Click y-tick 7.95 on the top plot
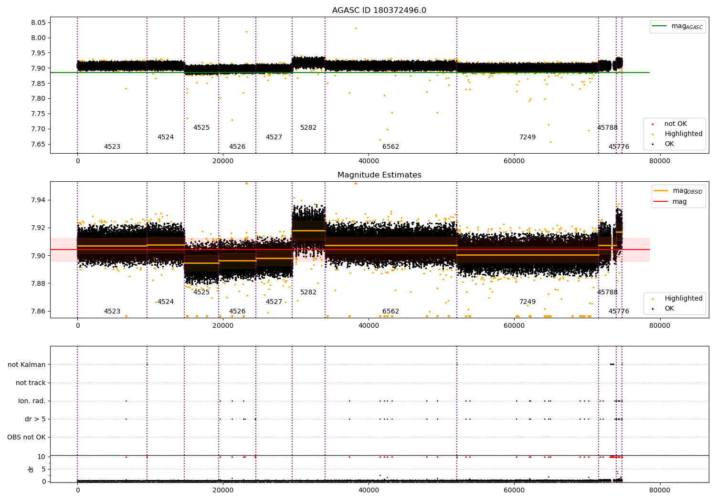The image size is (716, 501). tap(38, 53)
